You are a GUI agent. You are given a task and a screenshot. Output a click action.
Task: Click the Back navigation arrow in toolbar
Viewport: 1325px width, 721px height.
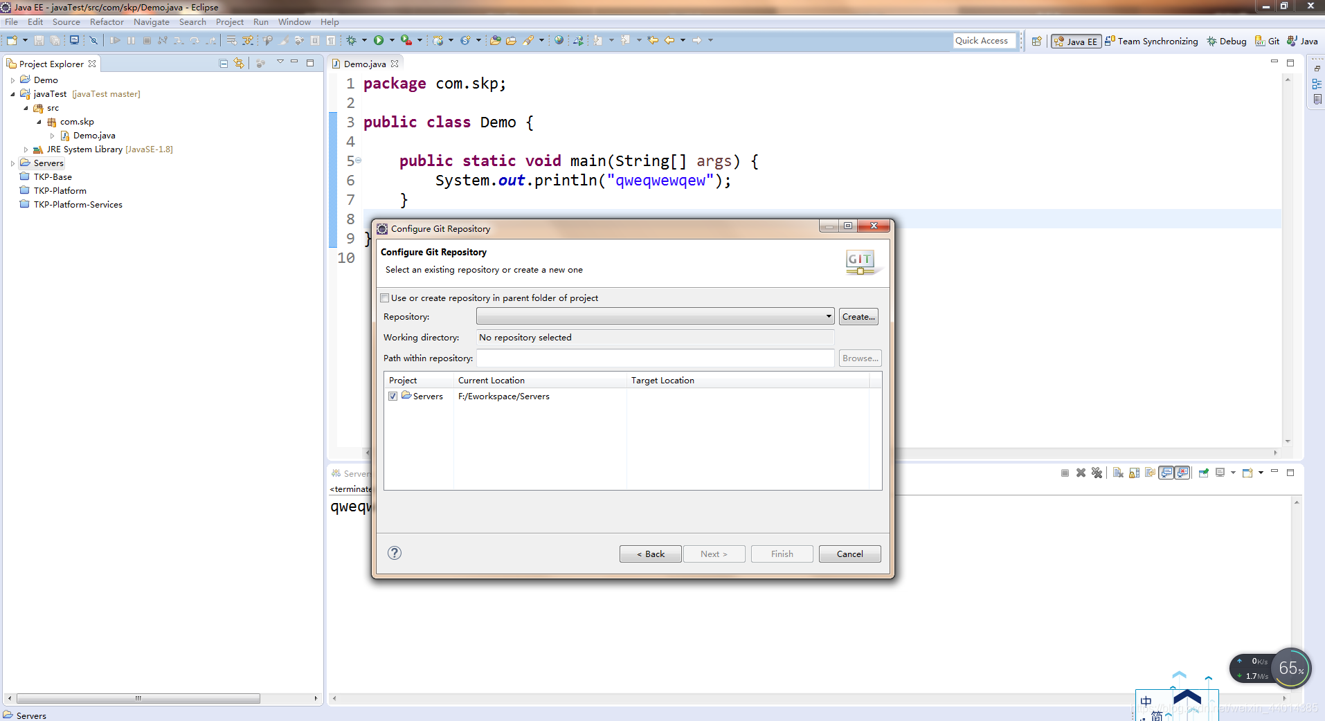pos(669,40)
